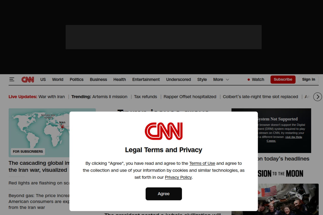Open the Red lights are flashing story
The width and height of the screenshot is (323, 215).
coord(39,183)
